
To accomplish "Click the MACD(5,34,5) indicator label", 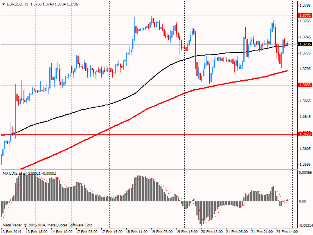I will pos(14,173).
